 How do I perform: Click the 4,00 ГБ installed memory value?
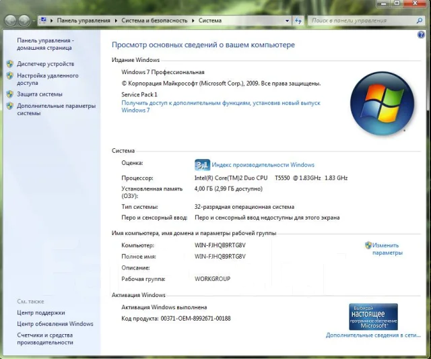click(228, 189)
